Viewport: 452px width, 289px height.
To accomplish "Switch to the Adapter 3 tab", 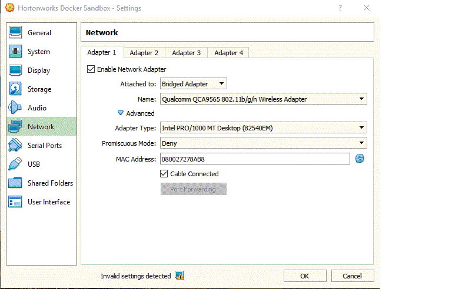I will point(186,53).
